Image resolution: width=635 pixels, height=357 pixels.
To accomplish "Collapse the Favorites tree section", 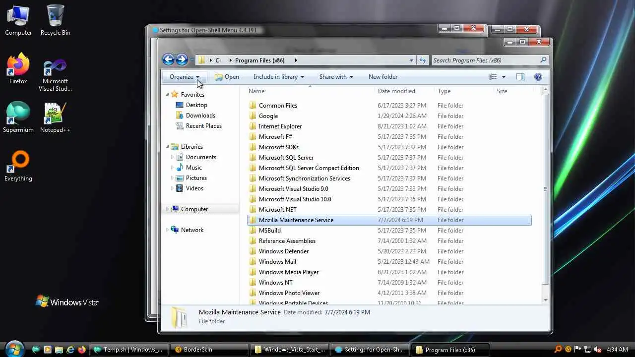I will [167, 94].
